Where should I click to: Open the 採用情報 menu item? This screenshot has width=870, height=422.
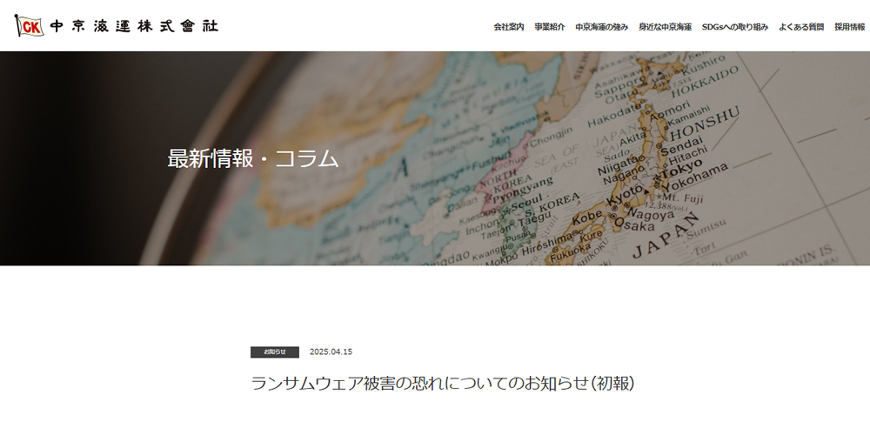[x=849, y=27]
